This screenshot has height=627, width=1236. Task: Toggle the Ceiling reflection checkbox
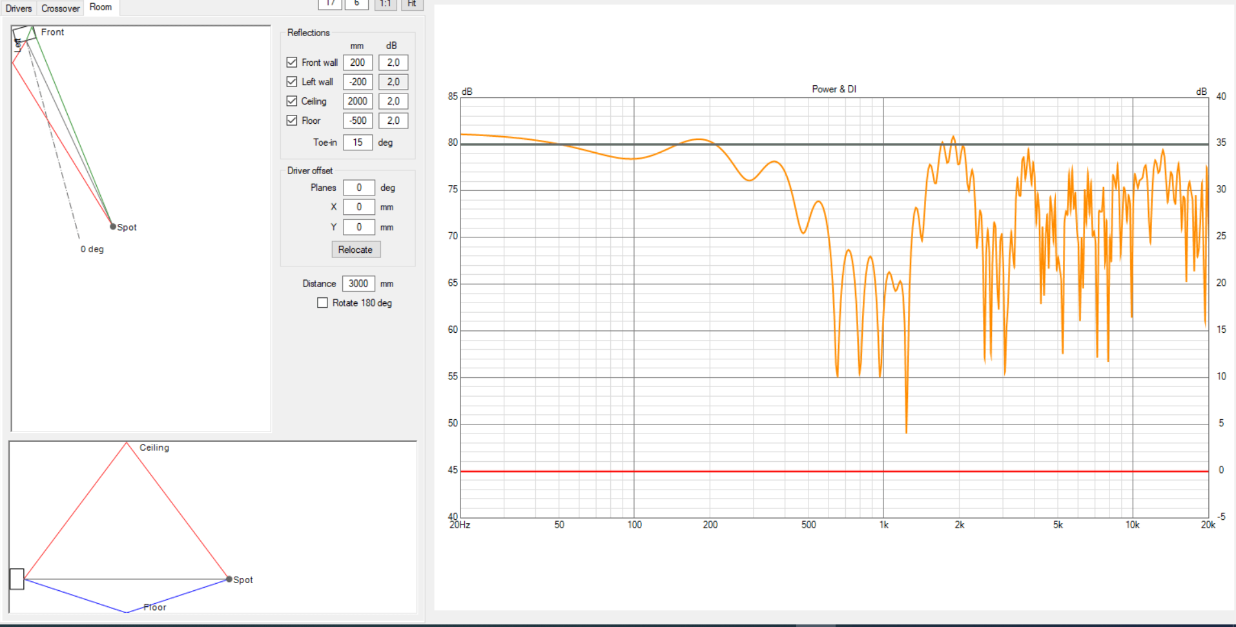point(292,101)
